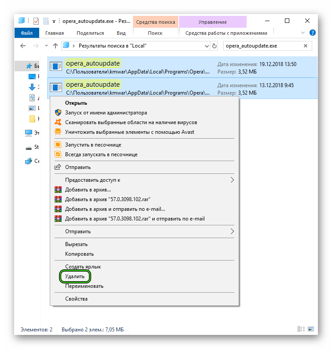
Task: Expand the ribbon with the chevron
Action: 303,33
